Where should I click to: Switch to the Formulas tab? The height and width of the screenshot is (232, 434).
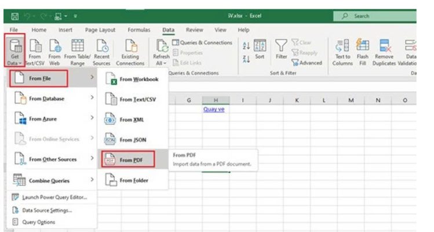(x=139, y=30)
